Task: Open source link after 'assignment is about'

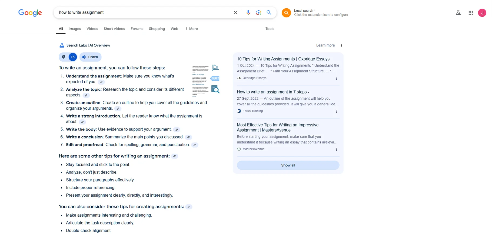Action: 82,122
